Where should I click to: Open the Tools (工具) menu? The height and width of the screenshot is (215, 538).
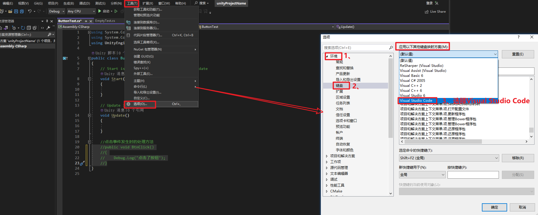tap(132, 3)
